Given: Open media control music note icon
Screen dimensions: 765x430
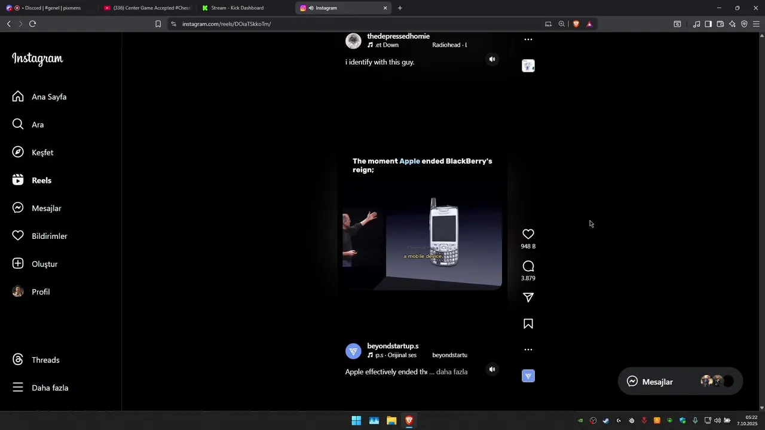Looking at the screenshot, I should [696, 24].
